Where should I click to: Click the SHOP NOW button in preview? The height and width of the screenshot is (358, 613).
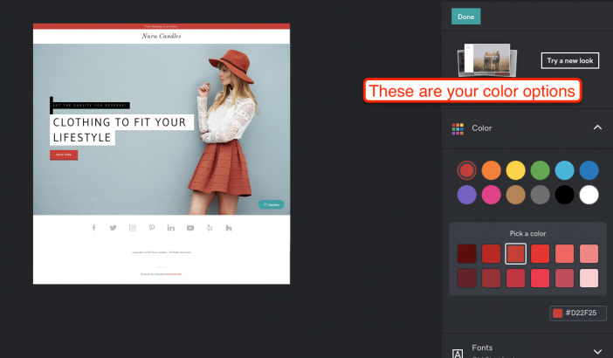tap(64, 155)
